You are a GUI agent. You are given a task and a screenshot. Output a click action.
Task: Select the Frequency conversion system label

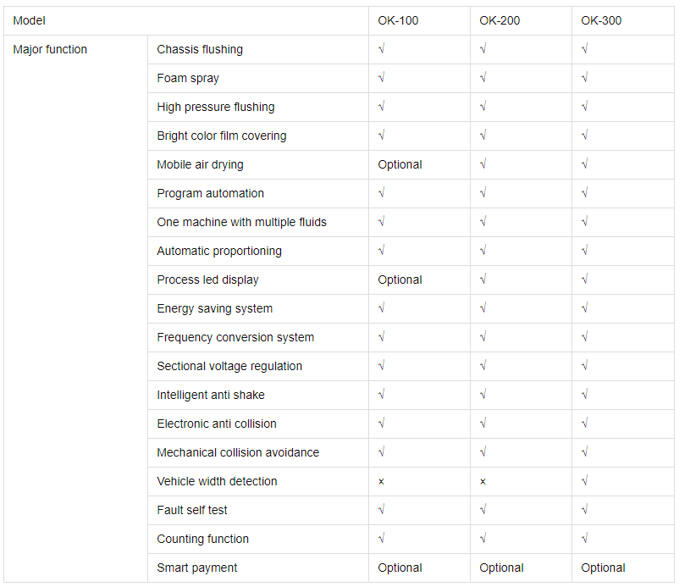tap(235, 337)
